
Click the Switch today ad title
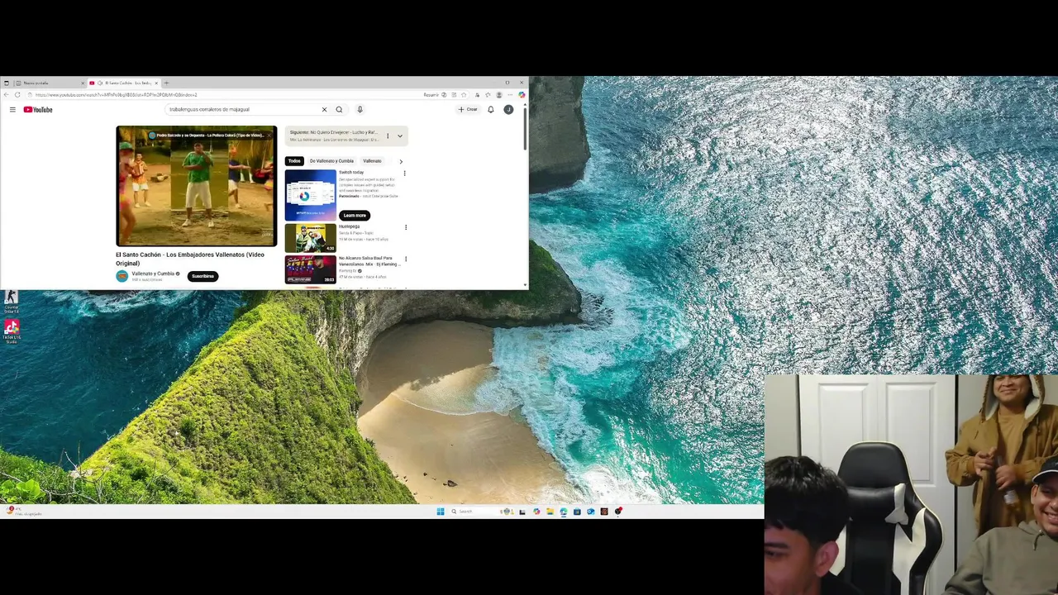click(351, 173)
